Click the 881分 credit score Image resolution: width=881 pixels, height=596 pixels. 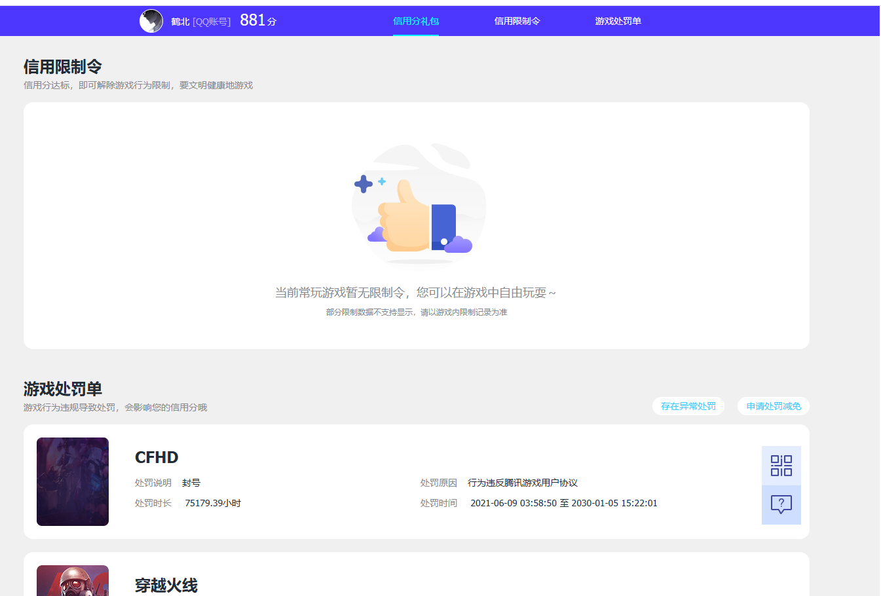[256, 19]
